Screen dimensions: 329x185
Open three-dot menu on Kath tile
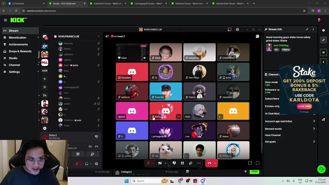point(178,117)
